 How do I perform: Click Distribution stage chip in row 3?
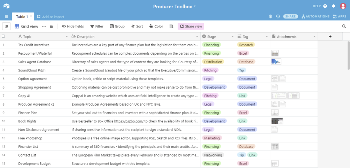[x=213, y=62]
